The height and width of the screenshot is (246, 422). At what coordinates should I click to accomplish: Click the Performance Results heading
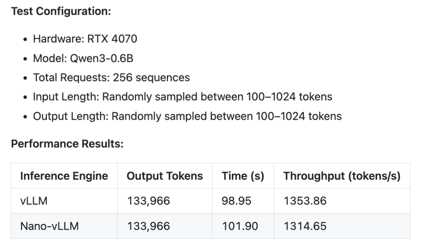67,144
